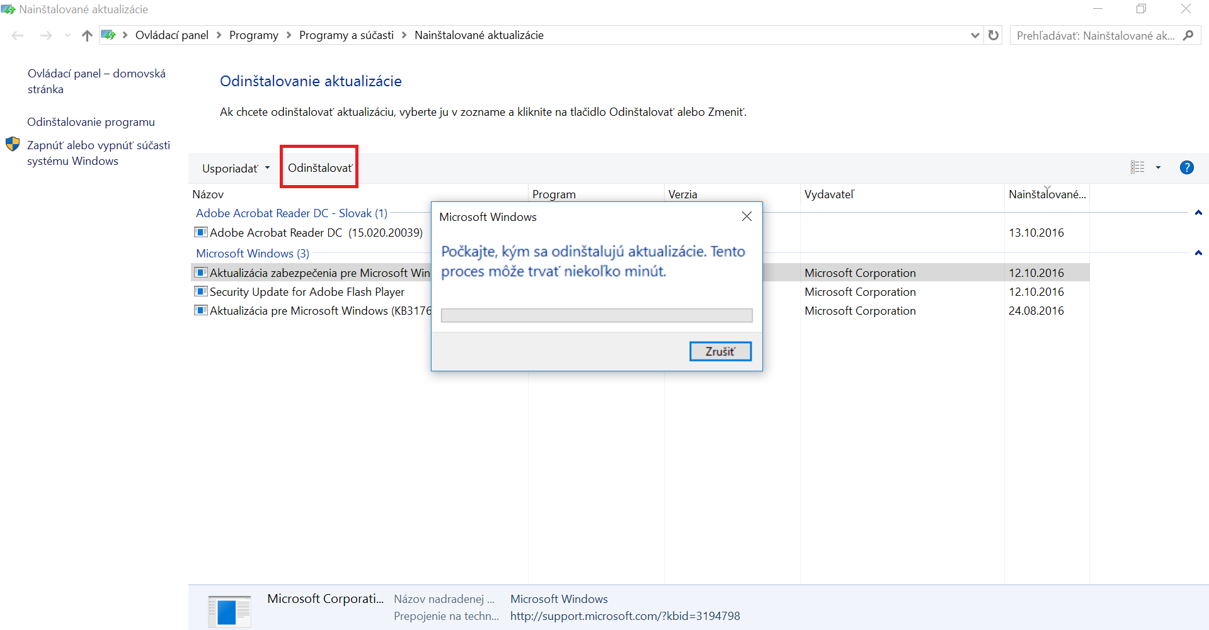Select Nainštalované aktualizácie breadcrumb

coord(479,35)
